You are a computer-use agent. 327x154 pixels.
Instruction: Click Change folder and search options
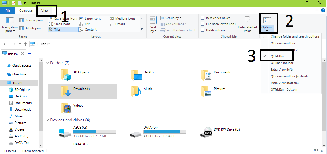[295, 36]
